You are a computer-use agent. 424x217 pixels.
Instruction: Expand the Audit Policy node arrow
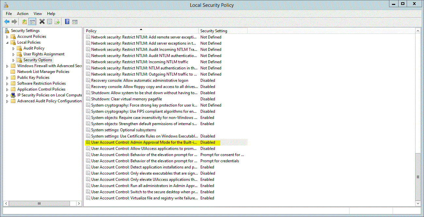pos(14,49)
